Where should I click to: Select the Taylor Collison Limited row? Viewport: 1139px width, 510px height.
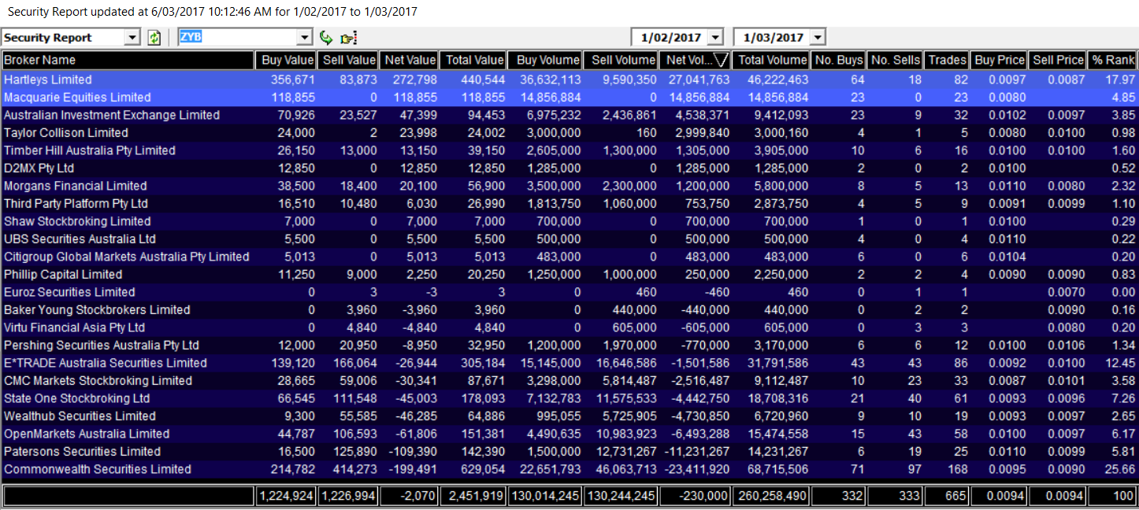click(569, 133)
